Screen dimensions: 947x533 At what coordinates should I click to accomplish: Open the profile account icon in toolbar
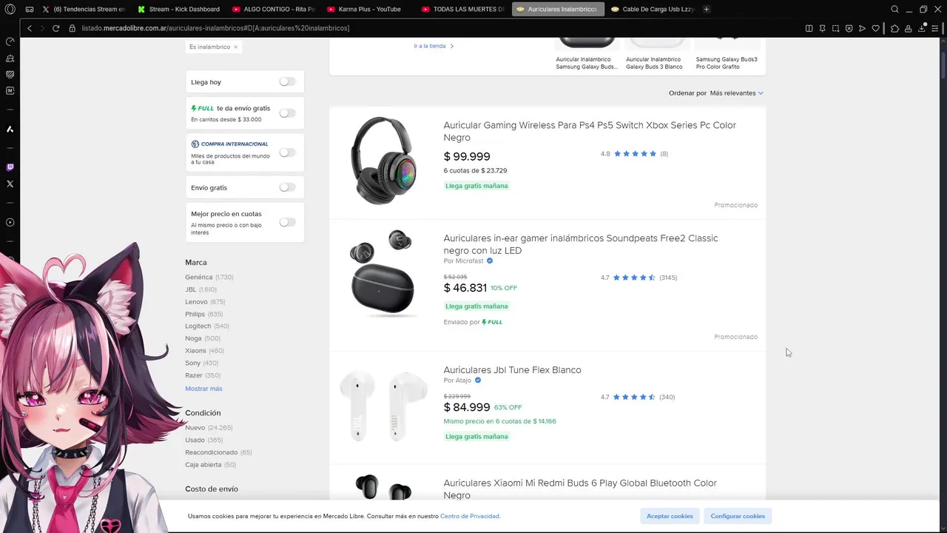click(x=909, y=28)
